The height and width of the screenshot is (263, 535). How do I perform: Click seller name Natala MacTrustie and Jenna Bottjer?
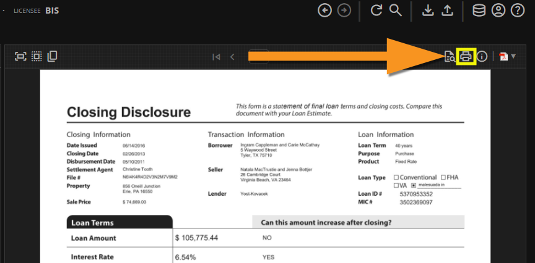coord(276,169)
